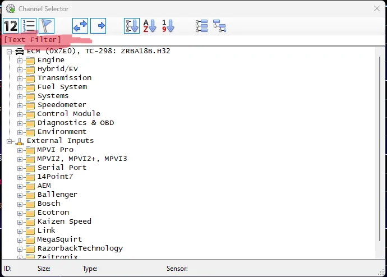Image resolution: width=387 pixels, height=277 pixels.
Task: Expand the Link folder
Action: click(x=20, y=231)
